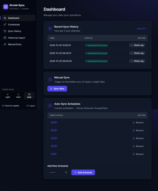Click Check for updates
The image size is (158, 191).
coord(11,106)
